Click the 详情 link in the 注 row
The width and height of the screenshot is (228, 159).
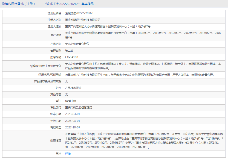click(68, 154)
